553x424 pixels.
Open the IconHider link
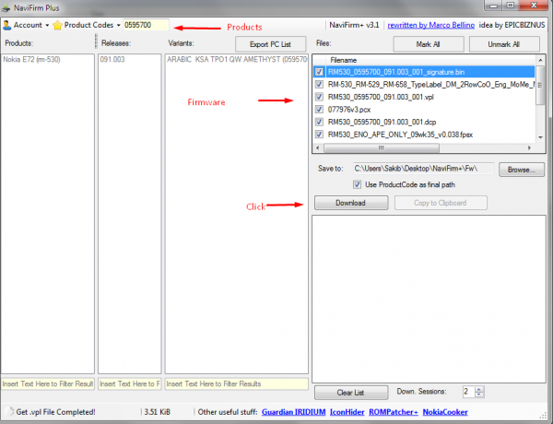click(x=347, y=412)
